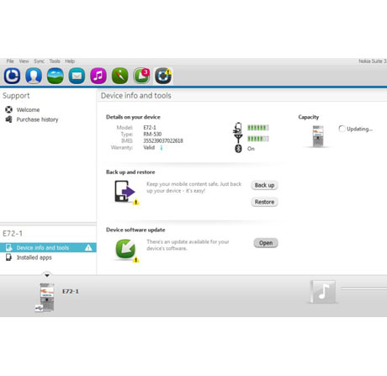Open the Sync menu
Image resolution: width=387 pixels, height=376 pixels.
[39, 61]
